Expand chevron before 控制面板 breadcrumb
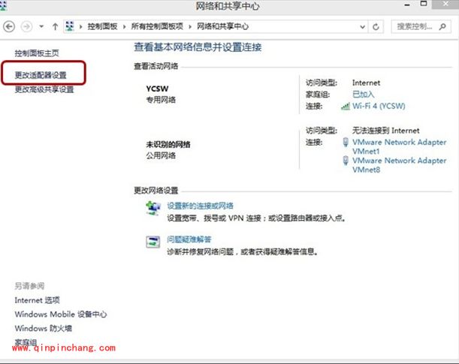This screenshot has height=364, width=459. 81,27
